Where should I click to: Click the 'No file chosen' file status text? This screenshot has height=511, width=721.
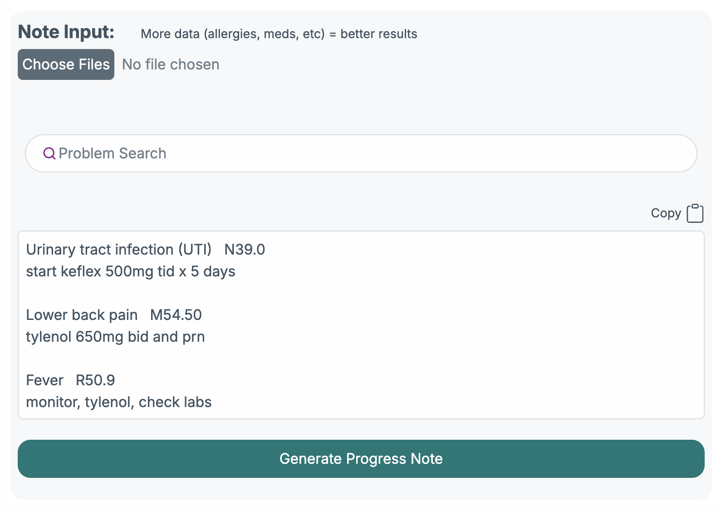point(171,64)
